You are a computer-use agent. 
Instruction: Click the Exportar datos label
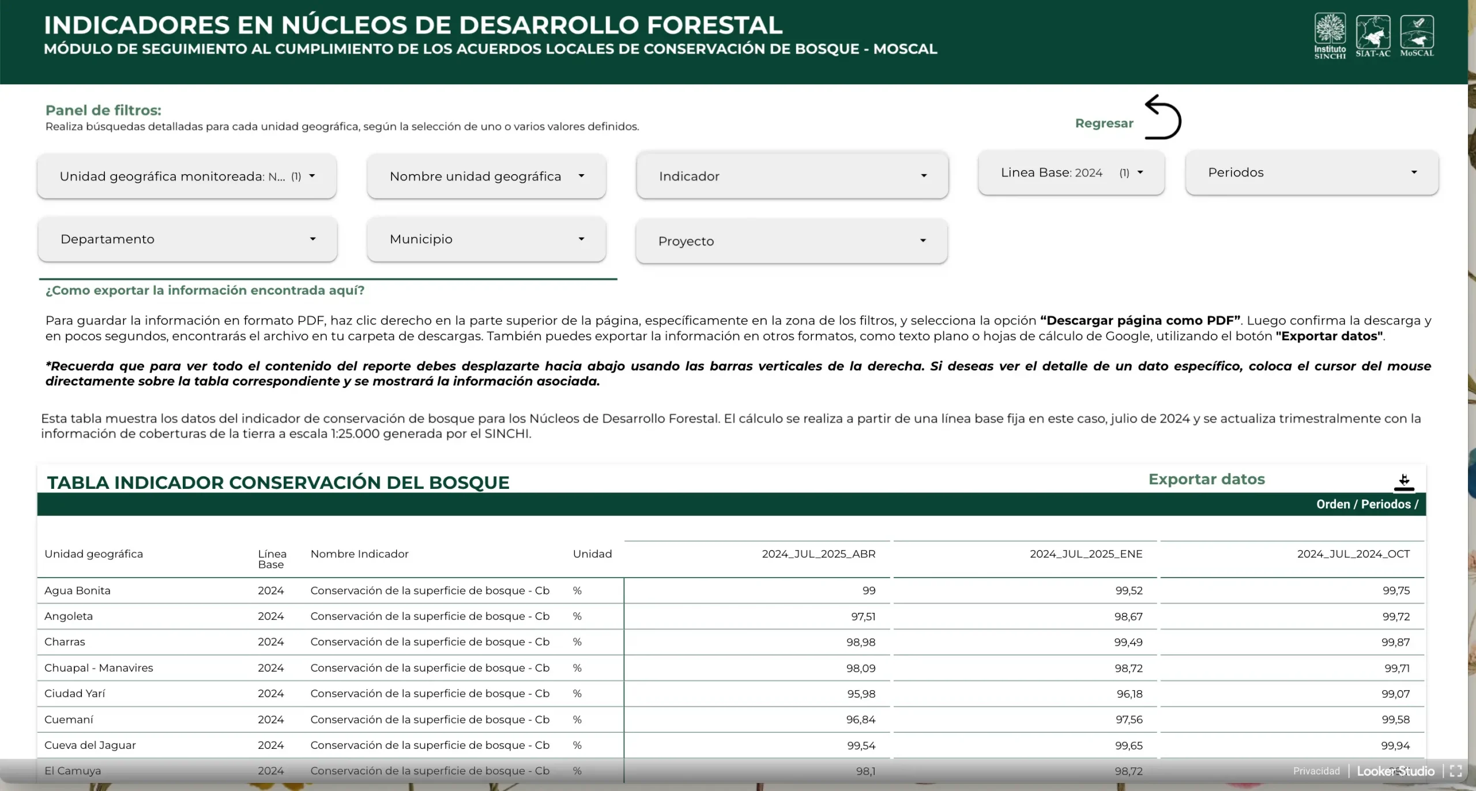click(1206, 480)
